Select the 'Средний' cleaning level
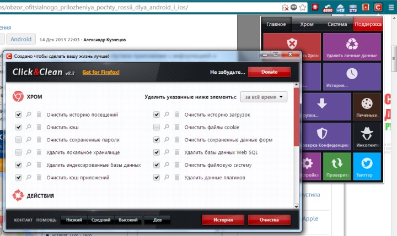The image size is (397, 236). pyautogui.click(x=101, y=220)
